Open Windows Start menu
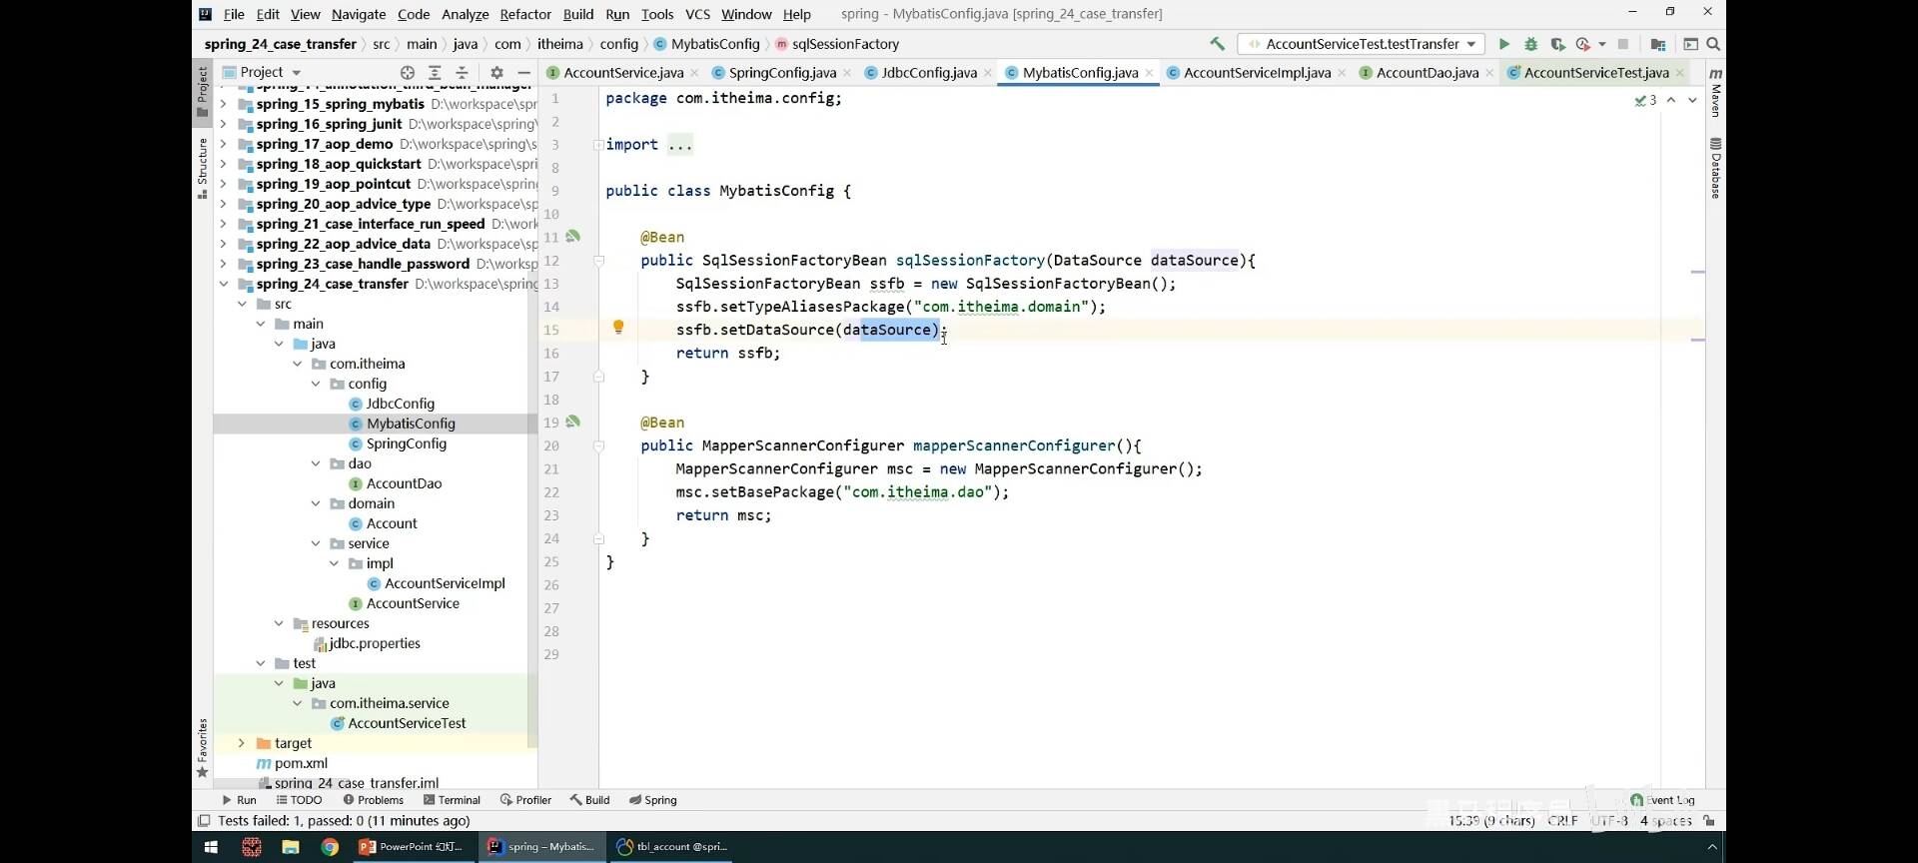The width and height of the screenshot is (1918, 863). pos(211,847)
